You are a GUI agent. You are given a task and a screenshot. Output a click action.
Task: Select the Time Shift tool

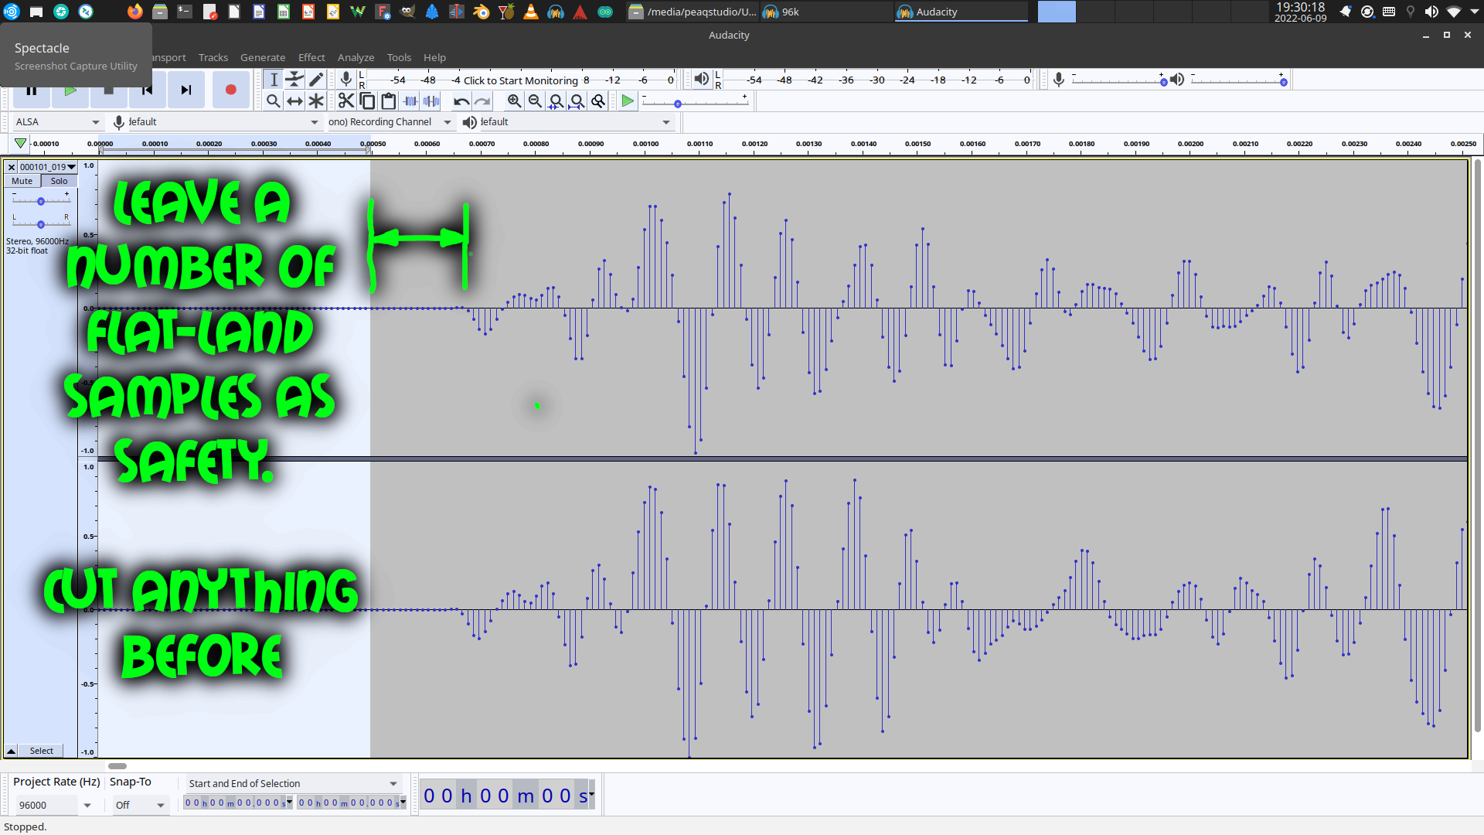294,101
